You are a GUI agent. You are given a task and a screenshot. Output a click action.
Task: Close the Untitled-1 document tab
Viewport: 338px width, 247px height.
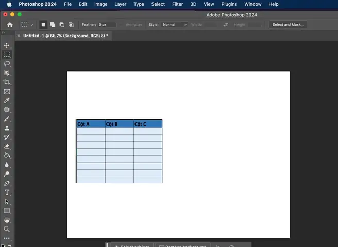pos(19,36)
